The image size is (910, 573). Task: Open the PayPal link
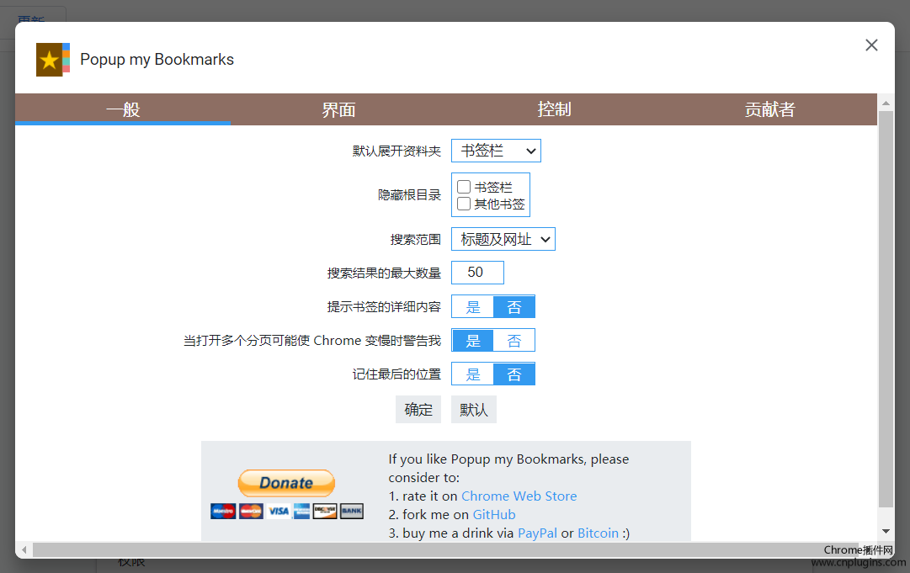coord(537,533)
